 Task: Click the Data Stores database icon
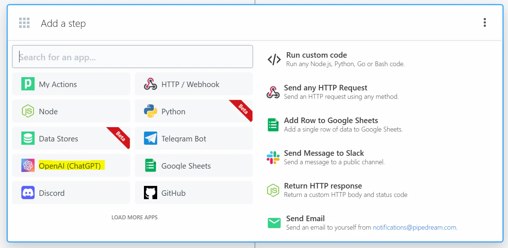tap(28, 139)
